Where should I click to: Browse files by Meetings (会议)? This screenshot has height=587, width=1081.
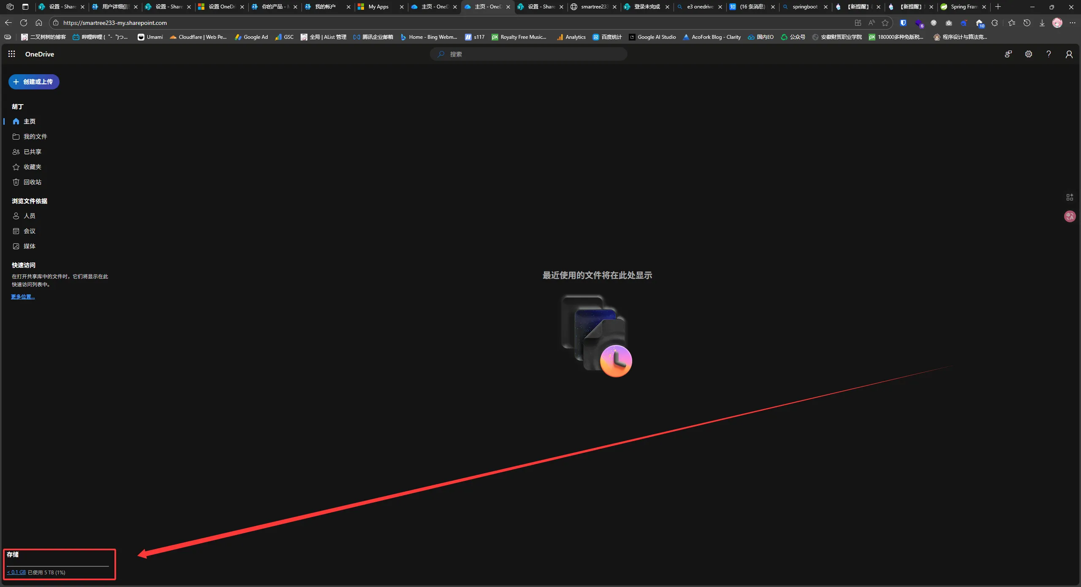29,231
